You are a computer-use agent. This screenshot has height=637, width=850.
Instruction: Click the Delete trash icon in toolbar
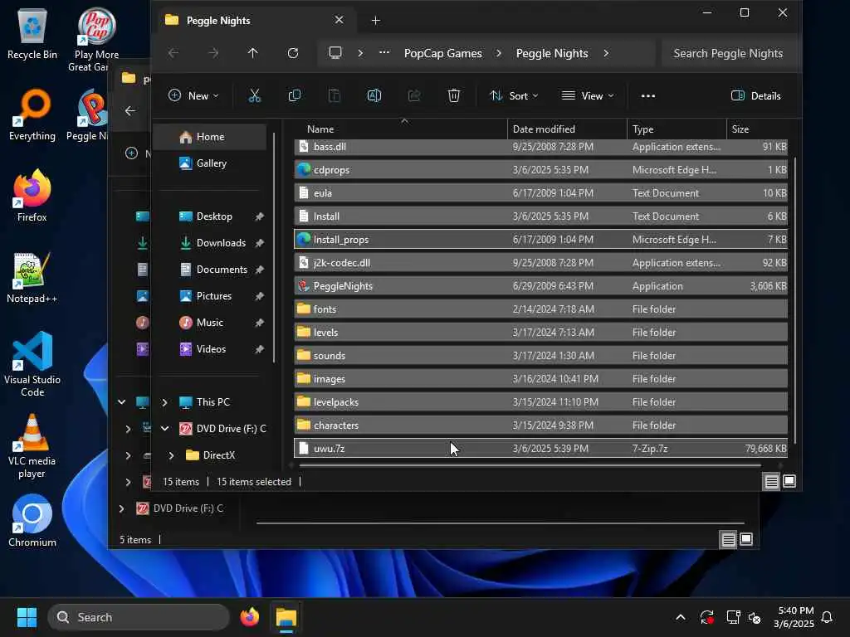pos(454,96)
